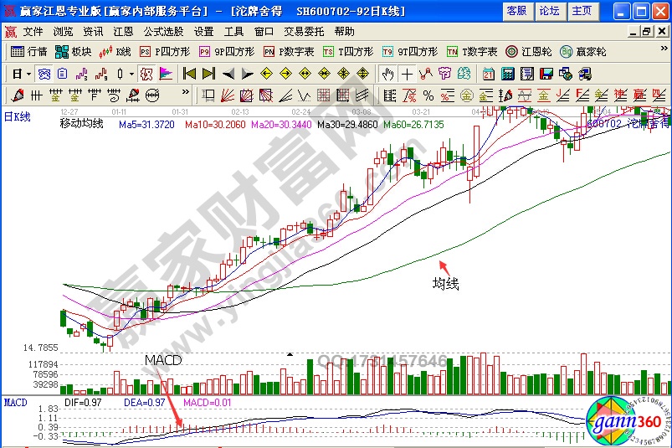This screenshot has width=672, height=448.
Task: Switch to K线 candlestick chart
Action: 115,51
